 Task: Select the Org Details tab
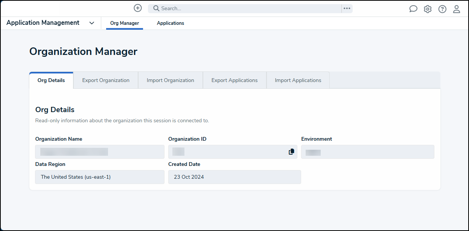pyautogui.click(x=51, y=80)
